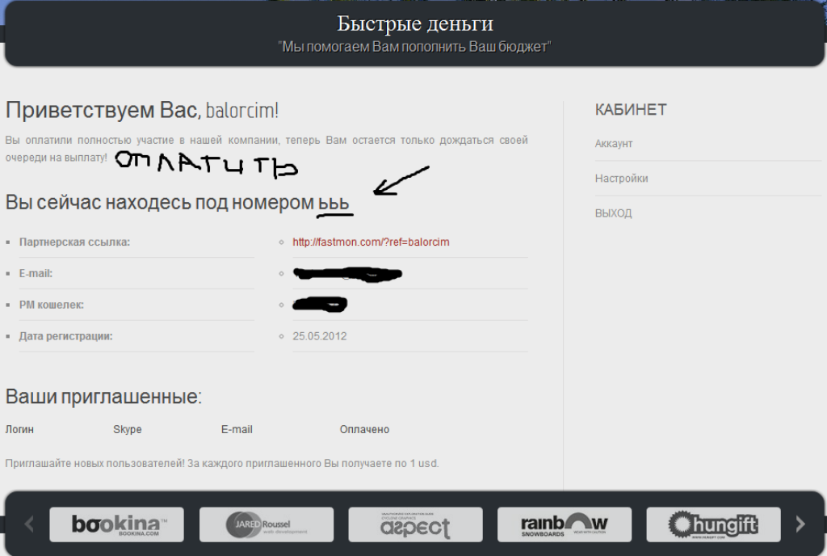Open the hungift sponsor logo
This screenshot has width=827, height=556.
click(713, 524)
